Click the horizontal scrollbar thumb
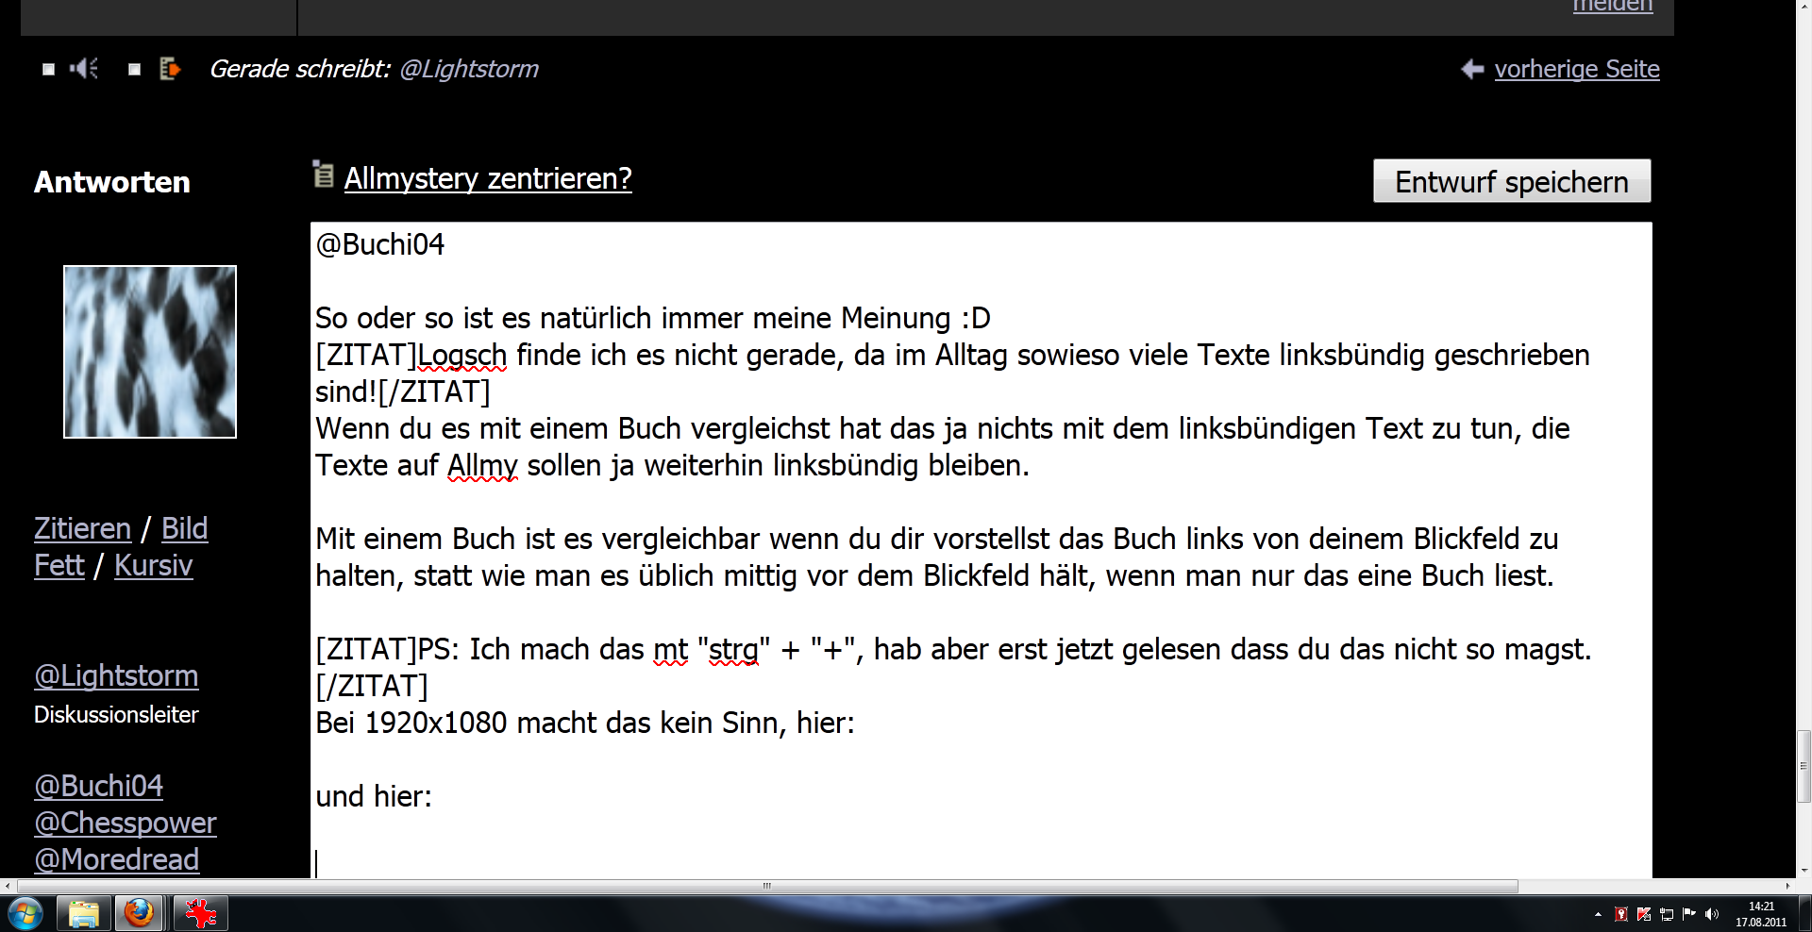1812x932 pixels. [767, 886]
